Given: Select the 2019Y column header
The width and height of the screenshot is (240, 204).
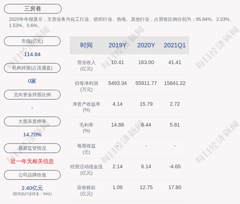Looking at the screenshot, I should tap(118, 45).
